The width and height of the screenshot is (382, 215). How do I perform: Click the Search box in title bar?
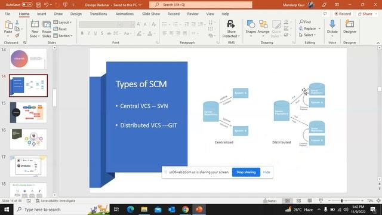coord(201,5)
